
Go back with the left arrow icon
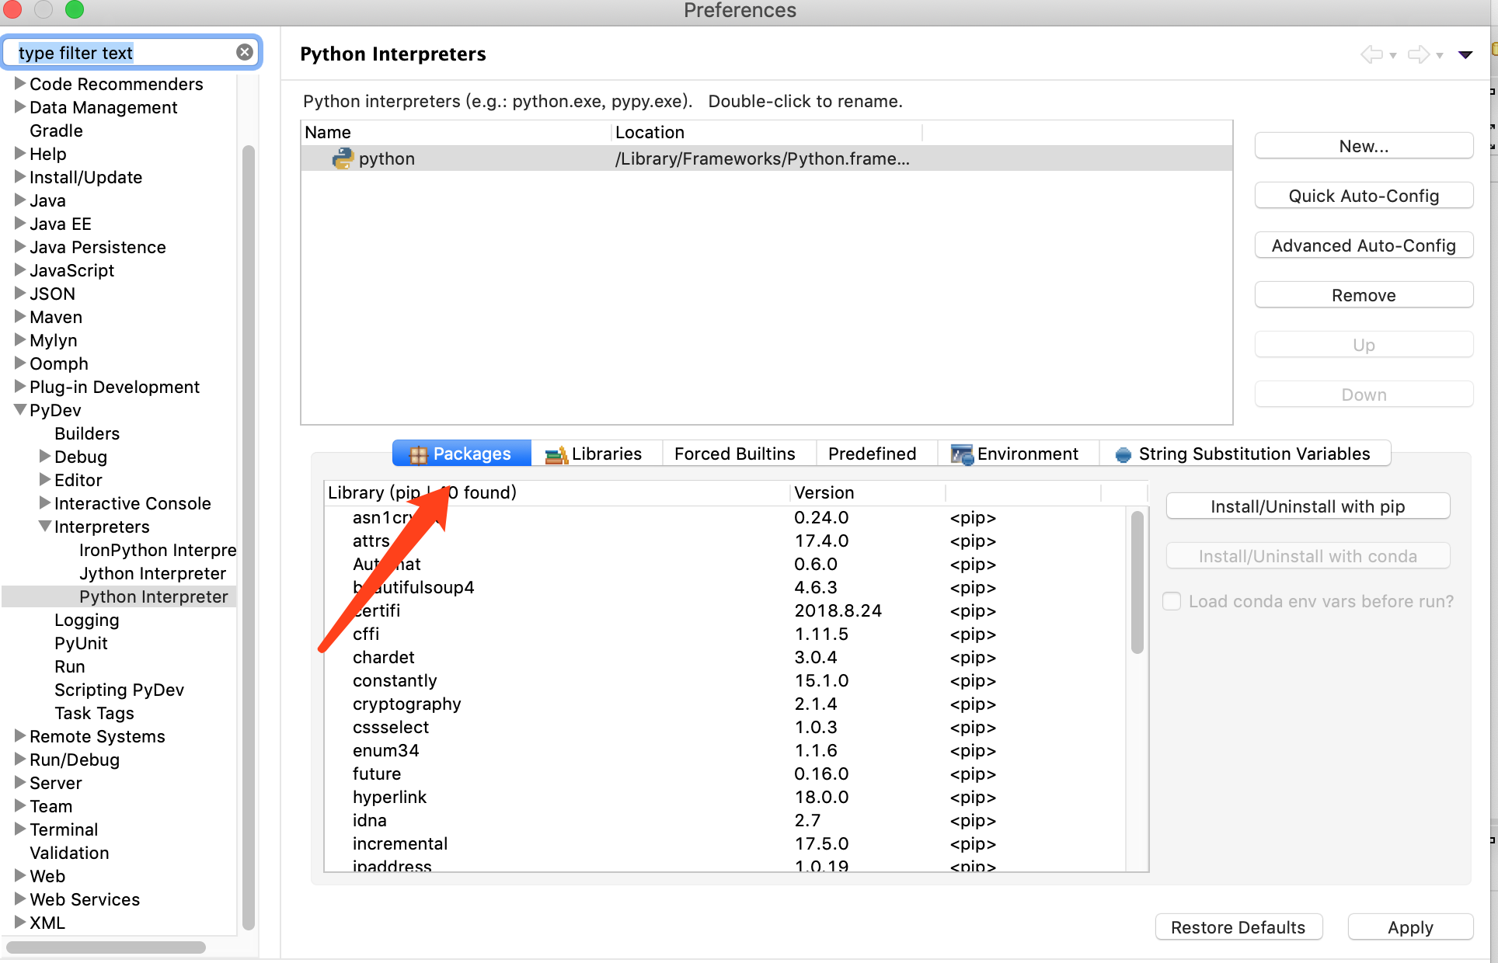[x=1372, y=54]
